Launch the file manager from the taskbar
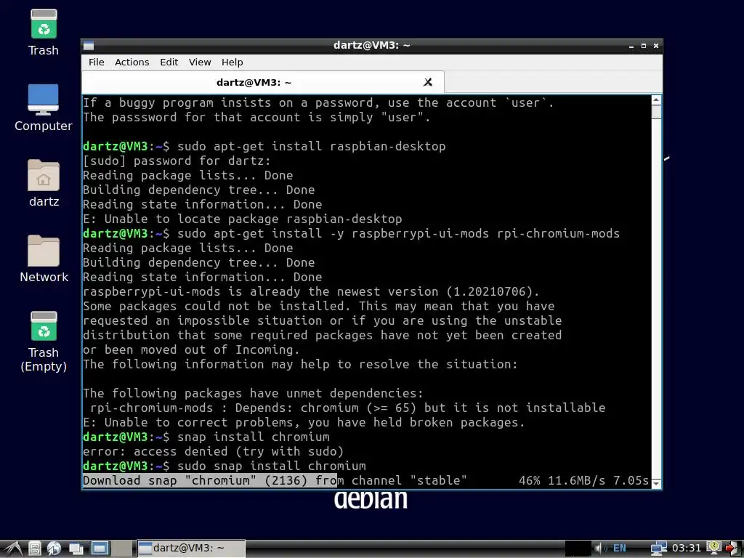Viewport: 744px width, 558px height. [x=35, y=549]
